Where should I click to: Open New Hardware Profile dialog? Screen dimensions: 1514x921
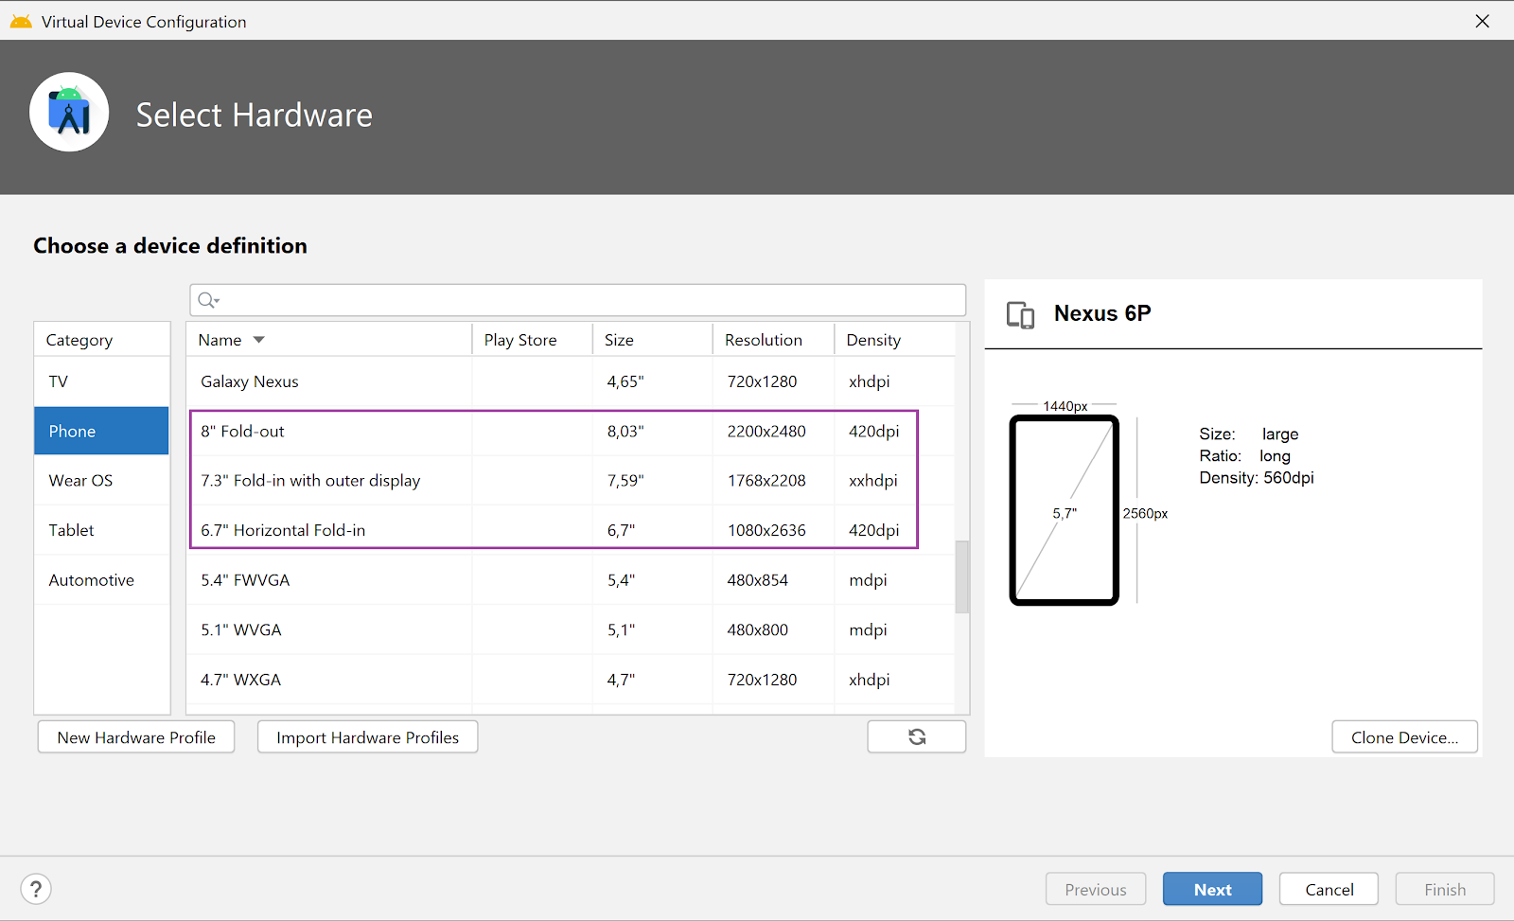136,737
